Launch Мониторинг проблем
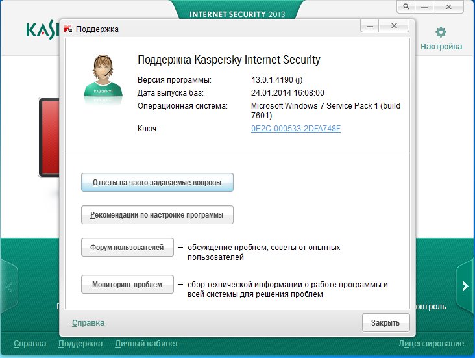475x358 pixels. [127, 285]
